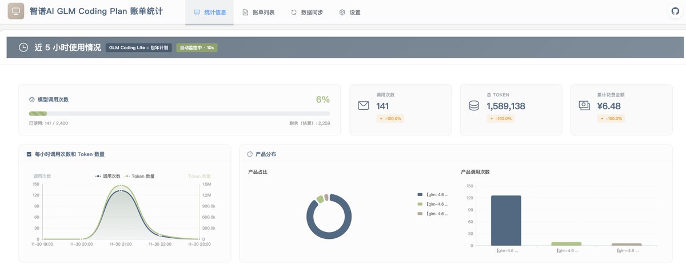Viewport: 686px width, 272px height.
Task: Click the small green bar in 产品调用次数
Action: 566,244
